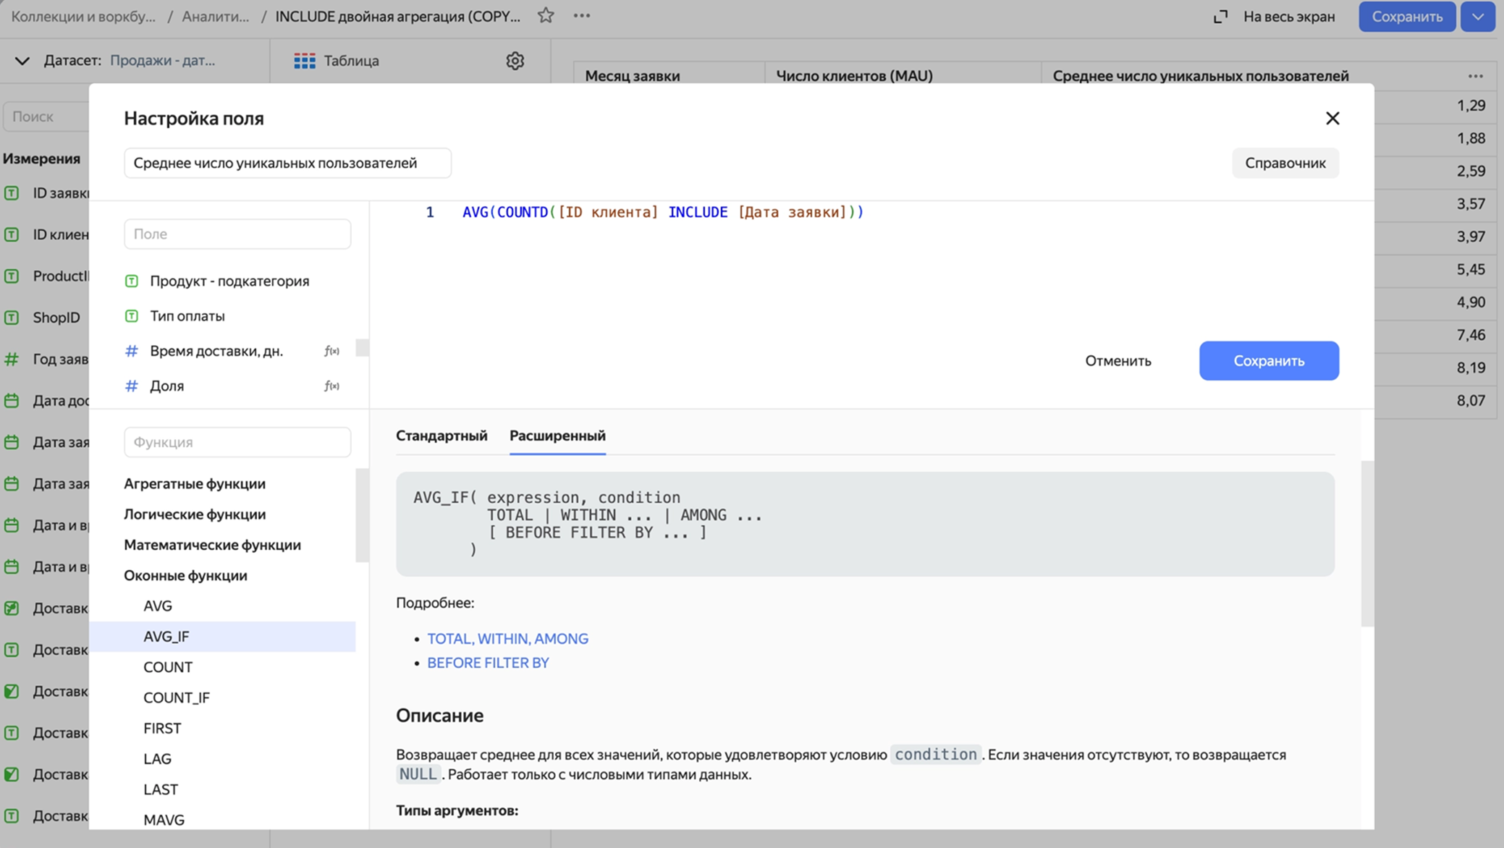
Task: Open the Справочник reference panel
Action: (x=1285, y=163)
